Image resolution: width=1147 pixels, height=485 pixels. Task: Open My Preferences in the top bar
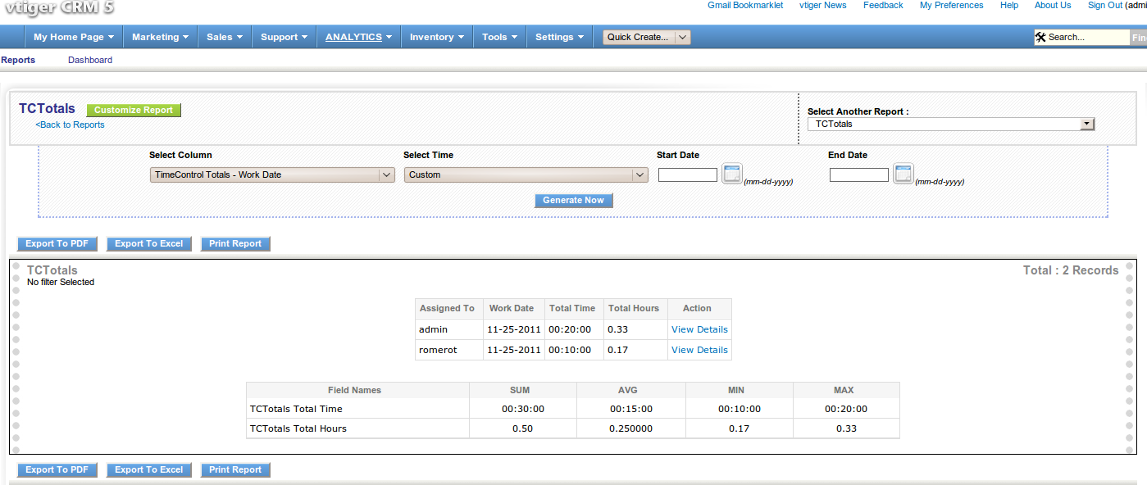coord(951,5)
